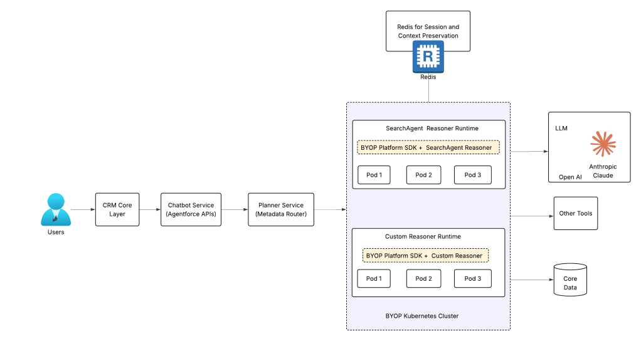Click Pod 1 in Custom Reasoner Runtime
Viewport: 641px width, 341px height.
click(374, 278)
